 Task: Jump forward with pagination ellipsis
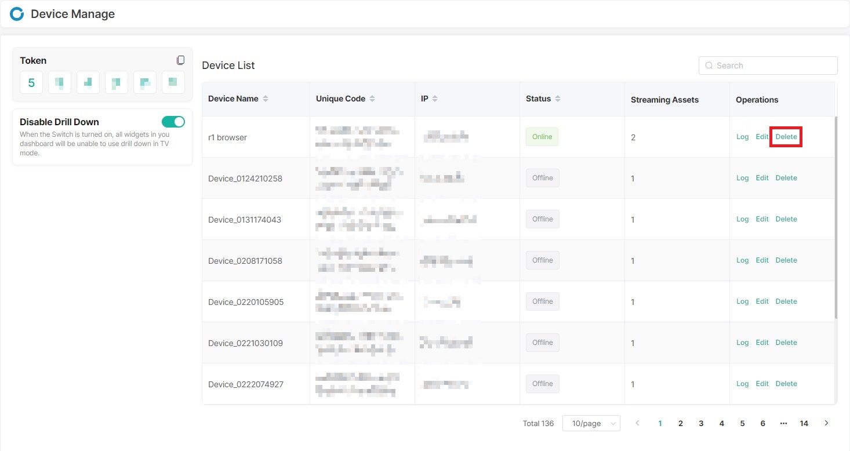tap(783, 423)
